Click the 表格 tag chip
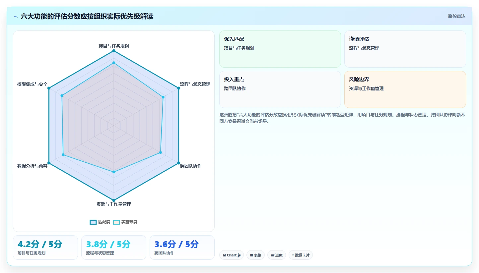479x273 pixels. pos(255,255)
